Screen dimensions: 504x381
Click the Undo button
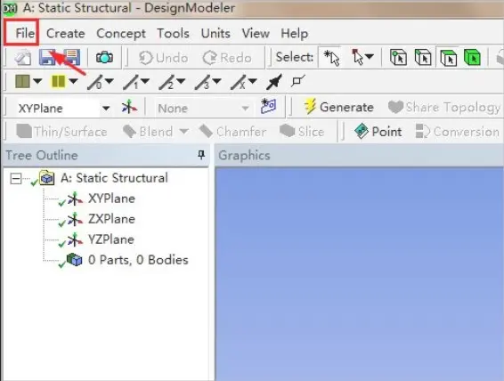point(163,58)
